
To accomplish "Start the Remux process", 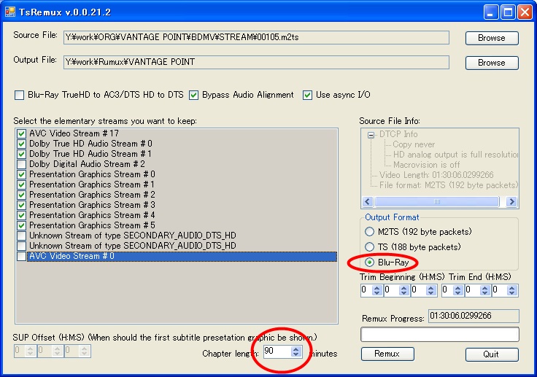I will (387, 354).
